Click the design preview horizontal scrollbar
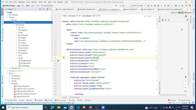Screen dimensions: 196x110 (x=174, y=95)
